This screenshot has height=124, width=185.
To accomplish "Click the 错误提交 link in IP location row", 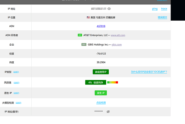I will coord(162,17).
